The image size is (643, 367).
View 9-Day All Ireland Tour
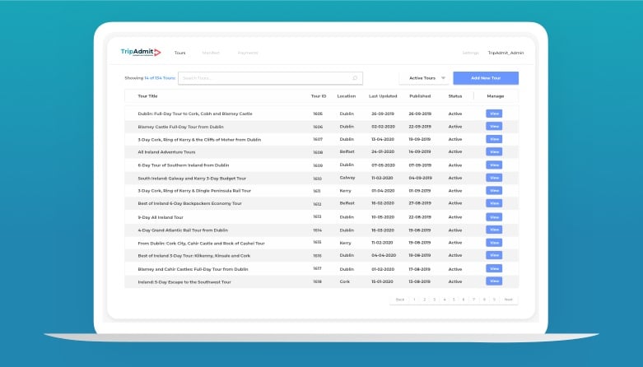click(x=494, y=217)
